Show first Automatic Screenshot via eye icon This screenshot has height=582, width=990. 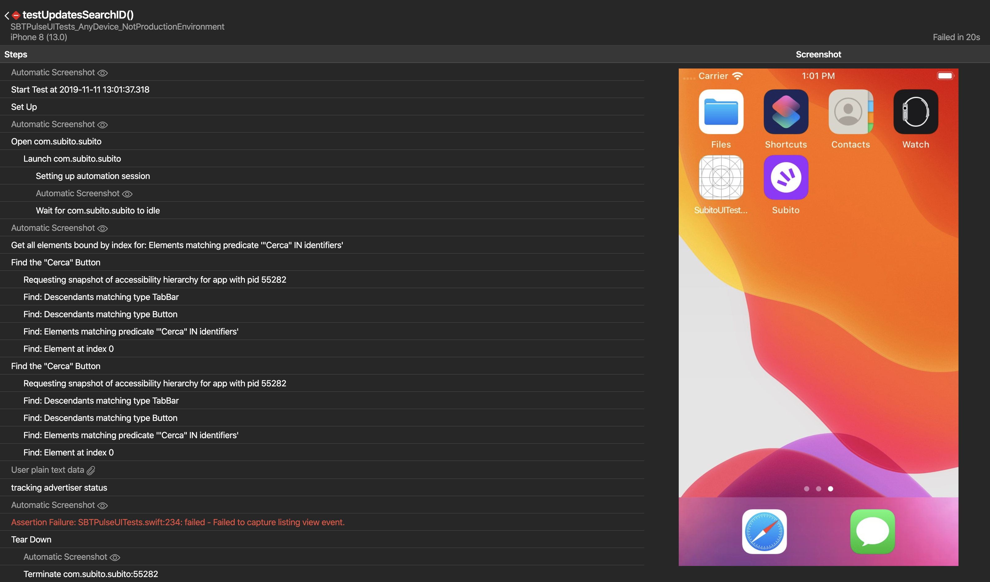pyautogui.click(x=103, y=73)
